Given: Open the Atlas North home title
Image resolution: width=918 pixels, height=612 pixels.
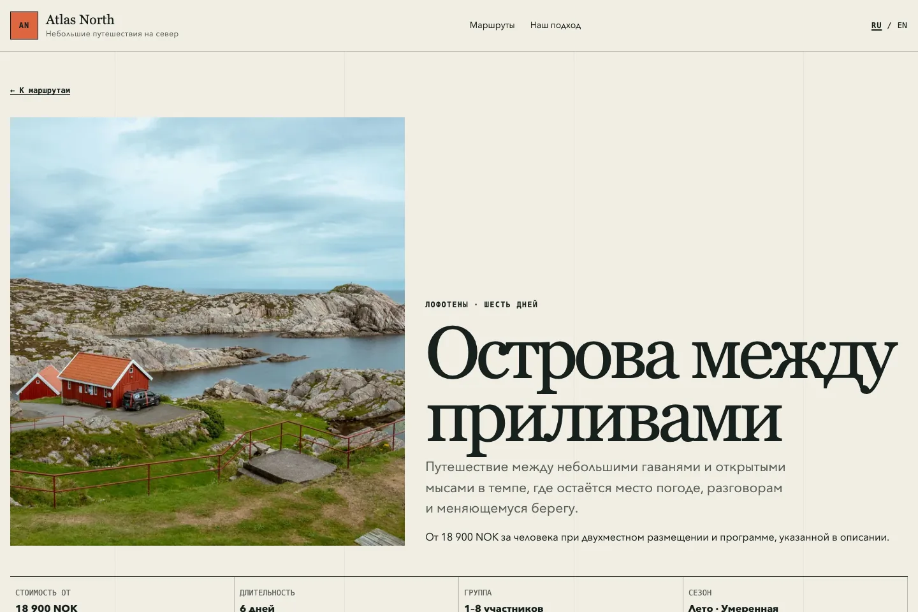Looking at the screenshot, I should 80,20.
